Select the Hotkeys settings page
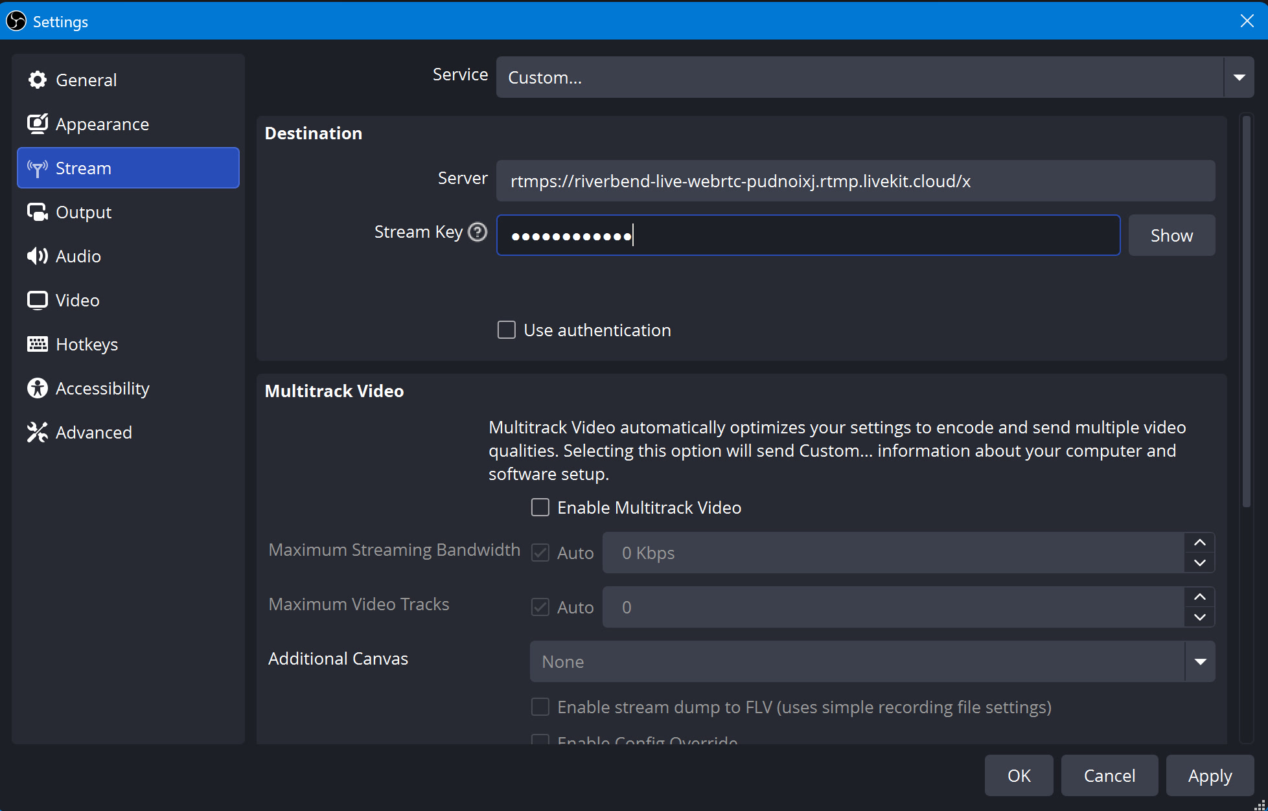This screenshot has height=811, width=1268. 128,344
